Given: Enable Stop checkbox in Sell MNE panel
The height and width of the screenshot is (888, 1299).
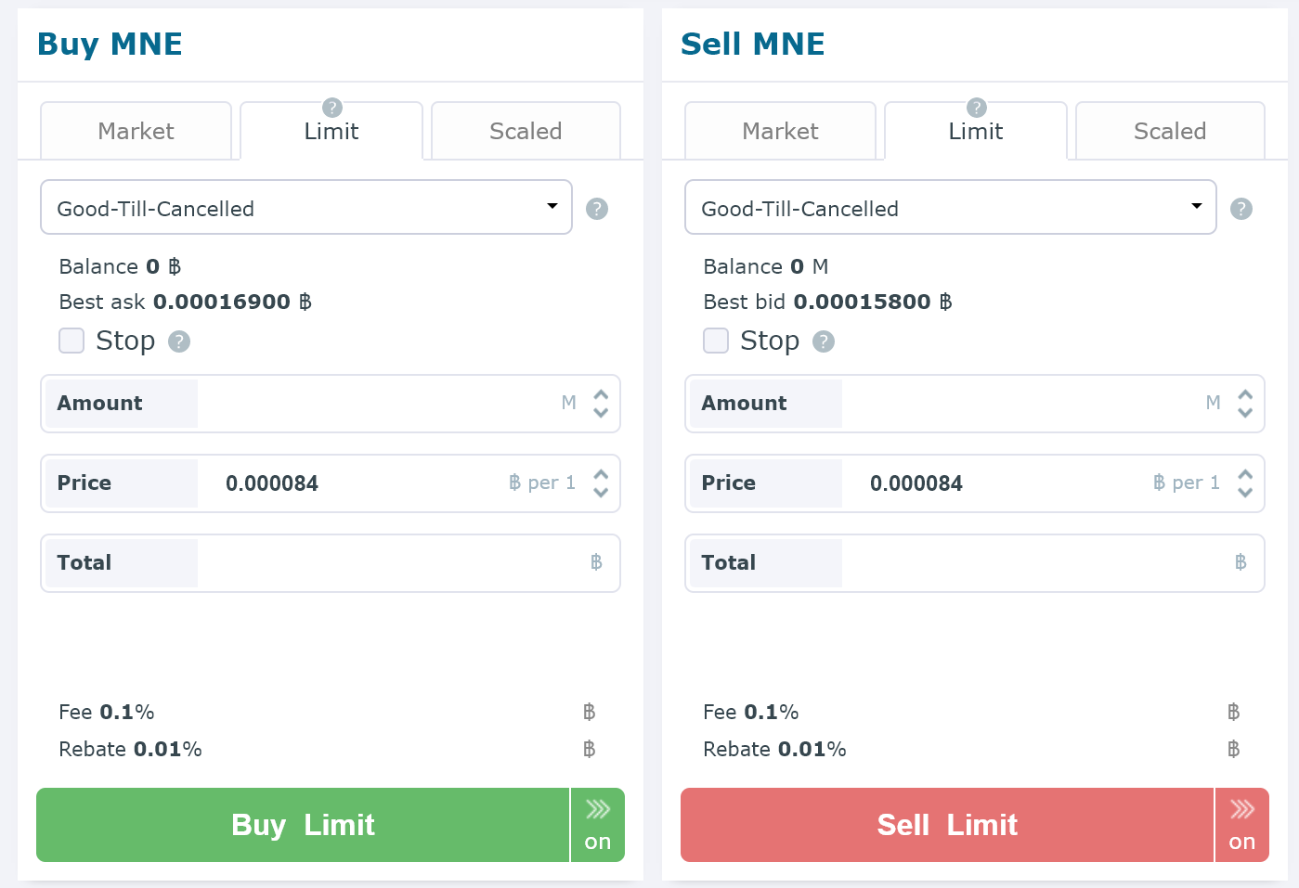Looking at the screenshot, I should [x=716, y=341].
